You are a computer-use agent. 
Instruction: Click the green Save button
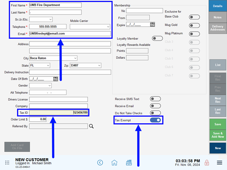click(x=218, y=124)
